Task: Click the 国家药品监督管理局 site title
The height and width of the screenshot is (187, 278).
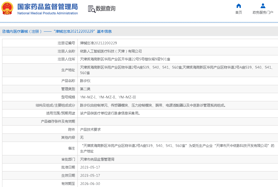Action: coord(47,6)
